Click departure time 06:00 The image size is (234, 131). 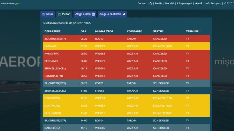pos(84,61)
